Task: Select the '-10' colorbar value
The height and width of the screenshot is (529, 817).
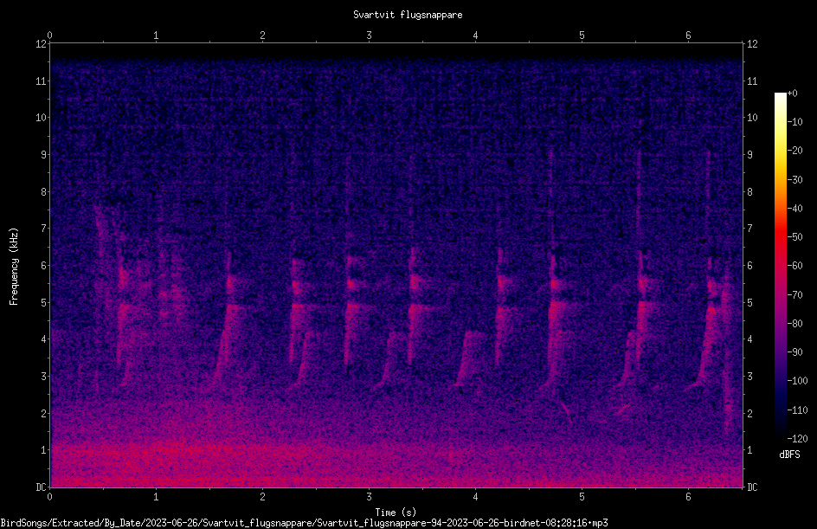Action: tap(794, 122)
